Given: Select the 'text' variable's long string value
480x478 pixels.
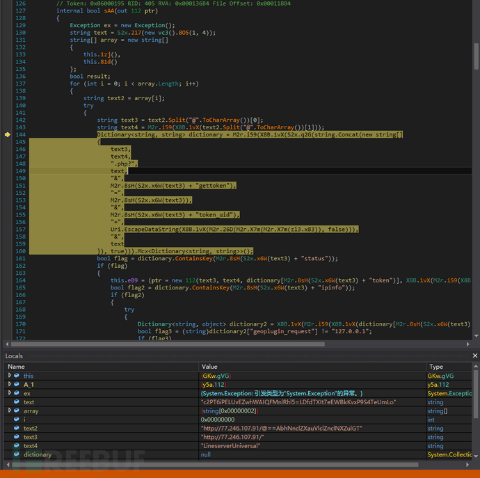Looking at the screenshot, I should [298, 402].
